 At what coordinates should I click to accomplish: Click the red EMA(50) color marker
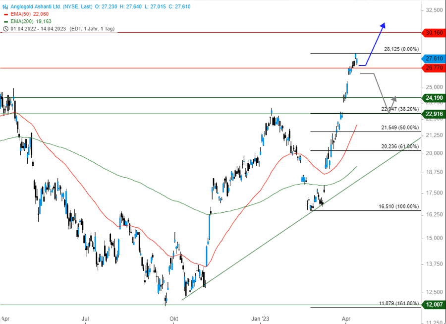click(x=5, y=14)
